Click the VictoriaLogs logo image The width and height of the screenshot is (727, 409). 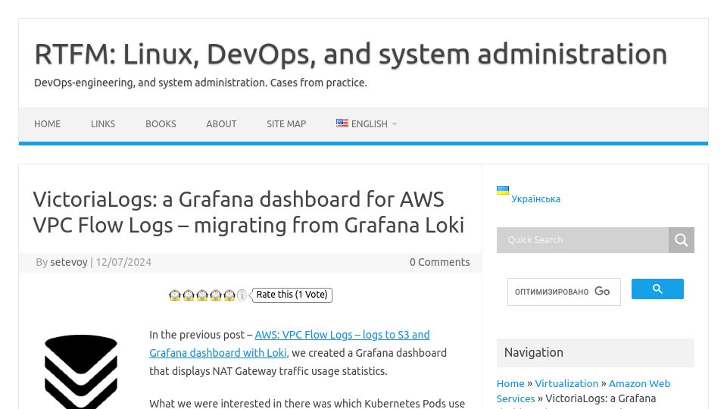pyautogui.click(x=81, y=372)
